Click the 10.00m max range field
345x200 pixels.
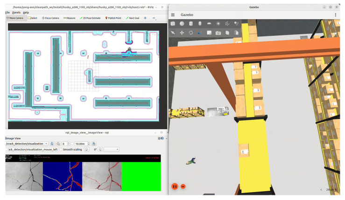click(x=82, y=144)
